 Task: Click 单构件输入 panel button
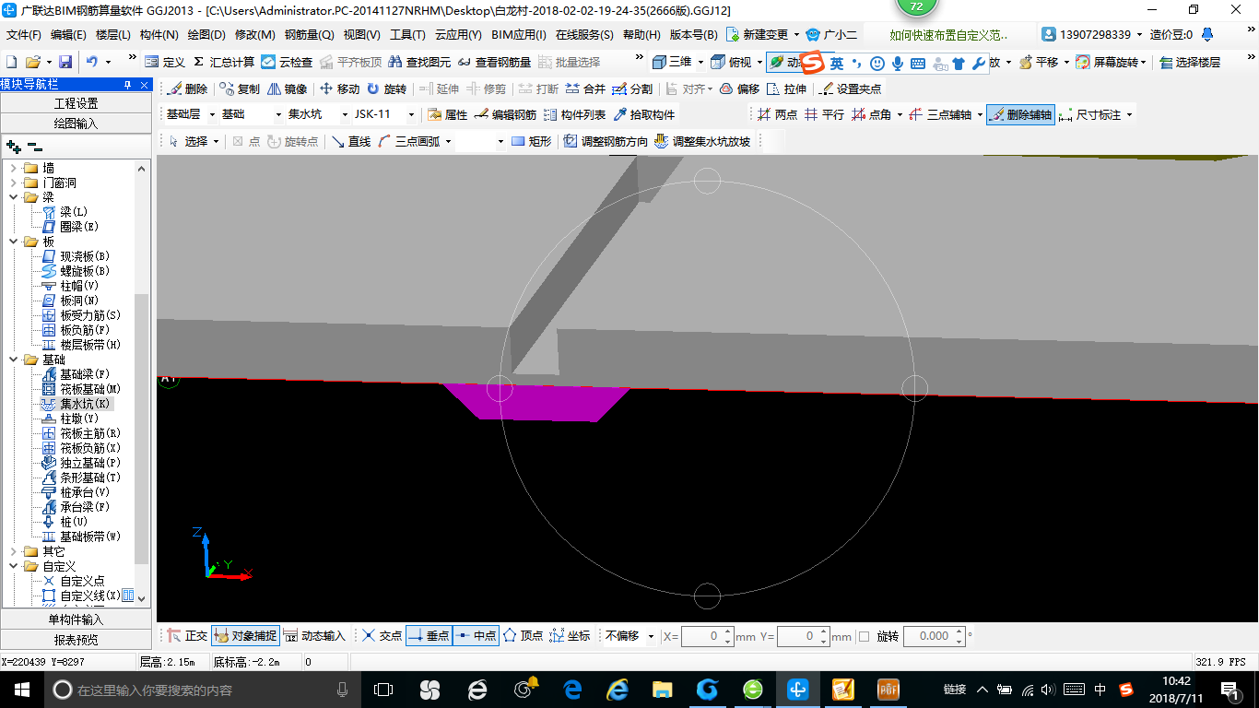(x=76, y=619)
